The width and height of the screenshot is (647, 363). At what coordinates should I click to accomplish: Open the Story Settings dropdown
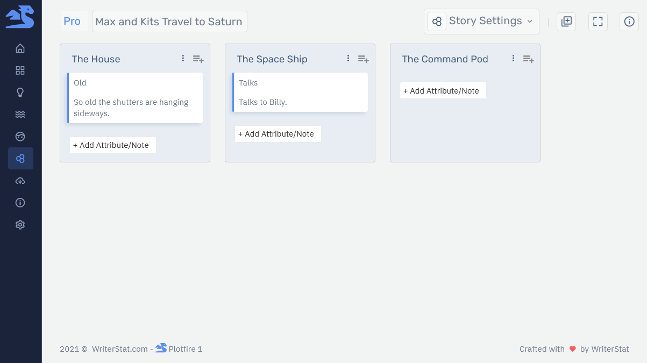pyautogui.click(x=481, y=21)
